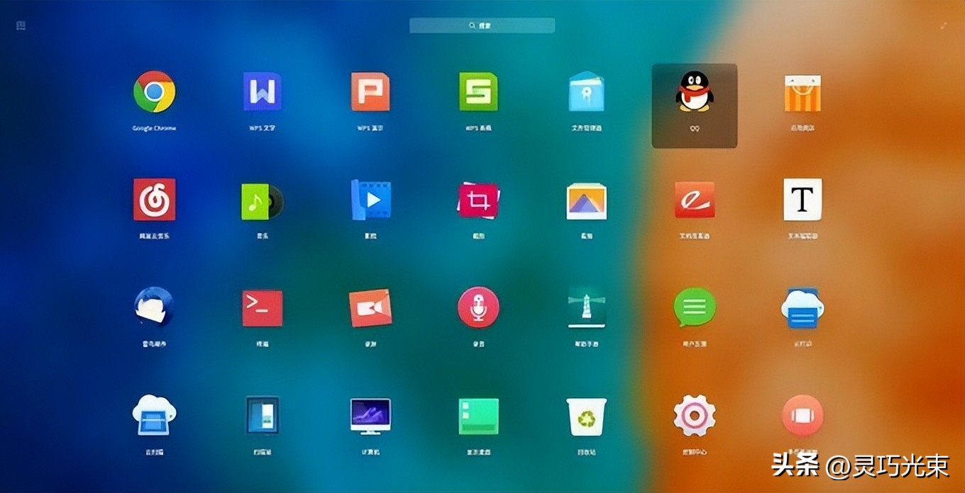Viewport: 965px width, 493px height.
Task: Open Control Center gear icon
Action: pos(695,416)
